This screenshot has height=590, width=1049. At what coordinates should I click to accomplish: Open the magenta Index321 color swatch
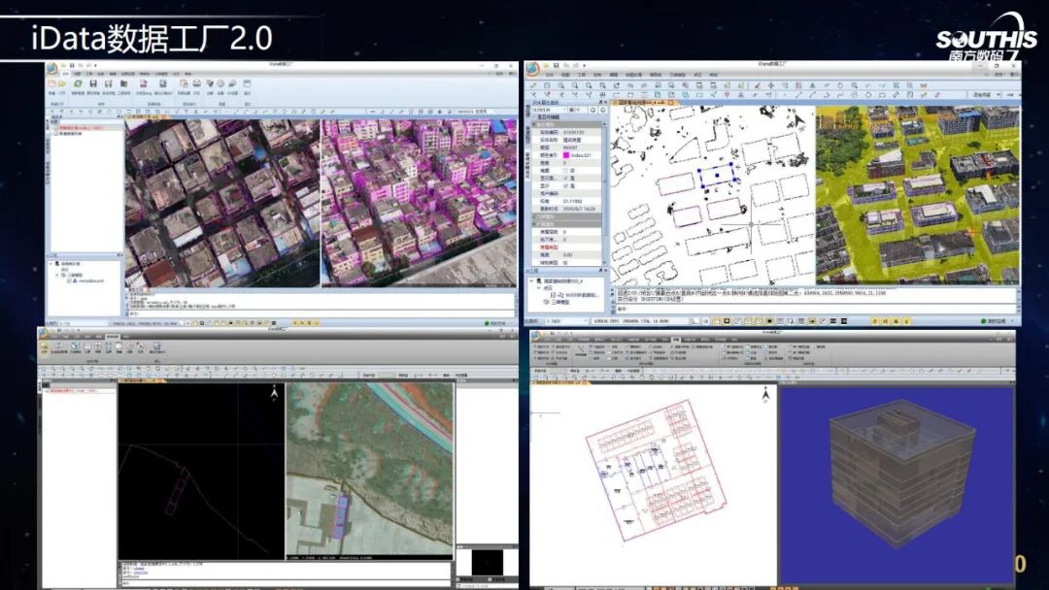(x=566, y=155)
